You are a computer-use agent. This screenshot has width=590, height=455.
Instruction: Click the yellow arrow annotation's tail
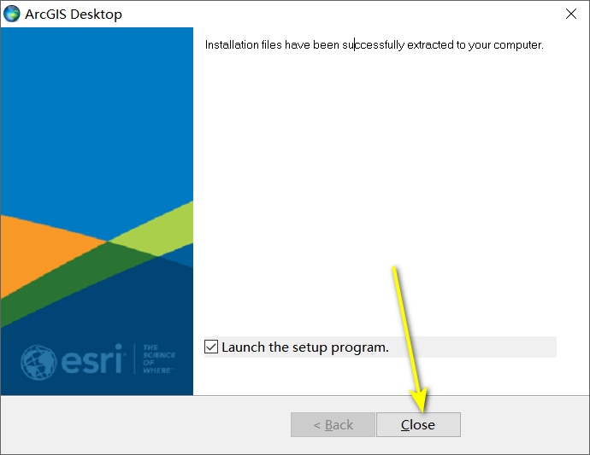[394, 268]
